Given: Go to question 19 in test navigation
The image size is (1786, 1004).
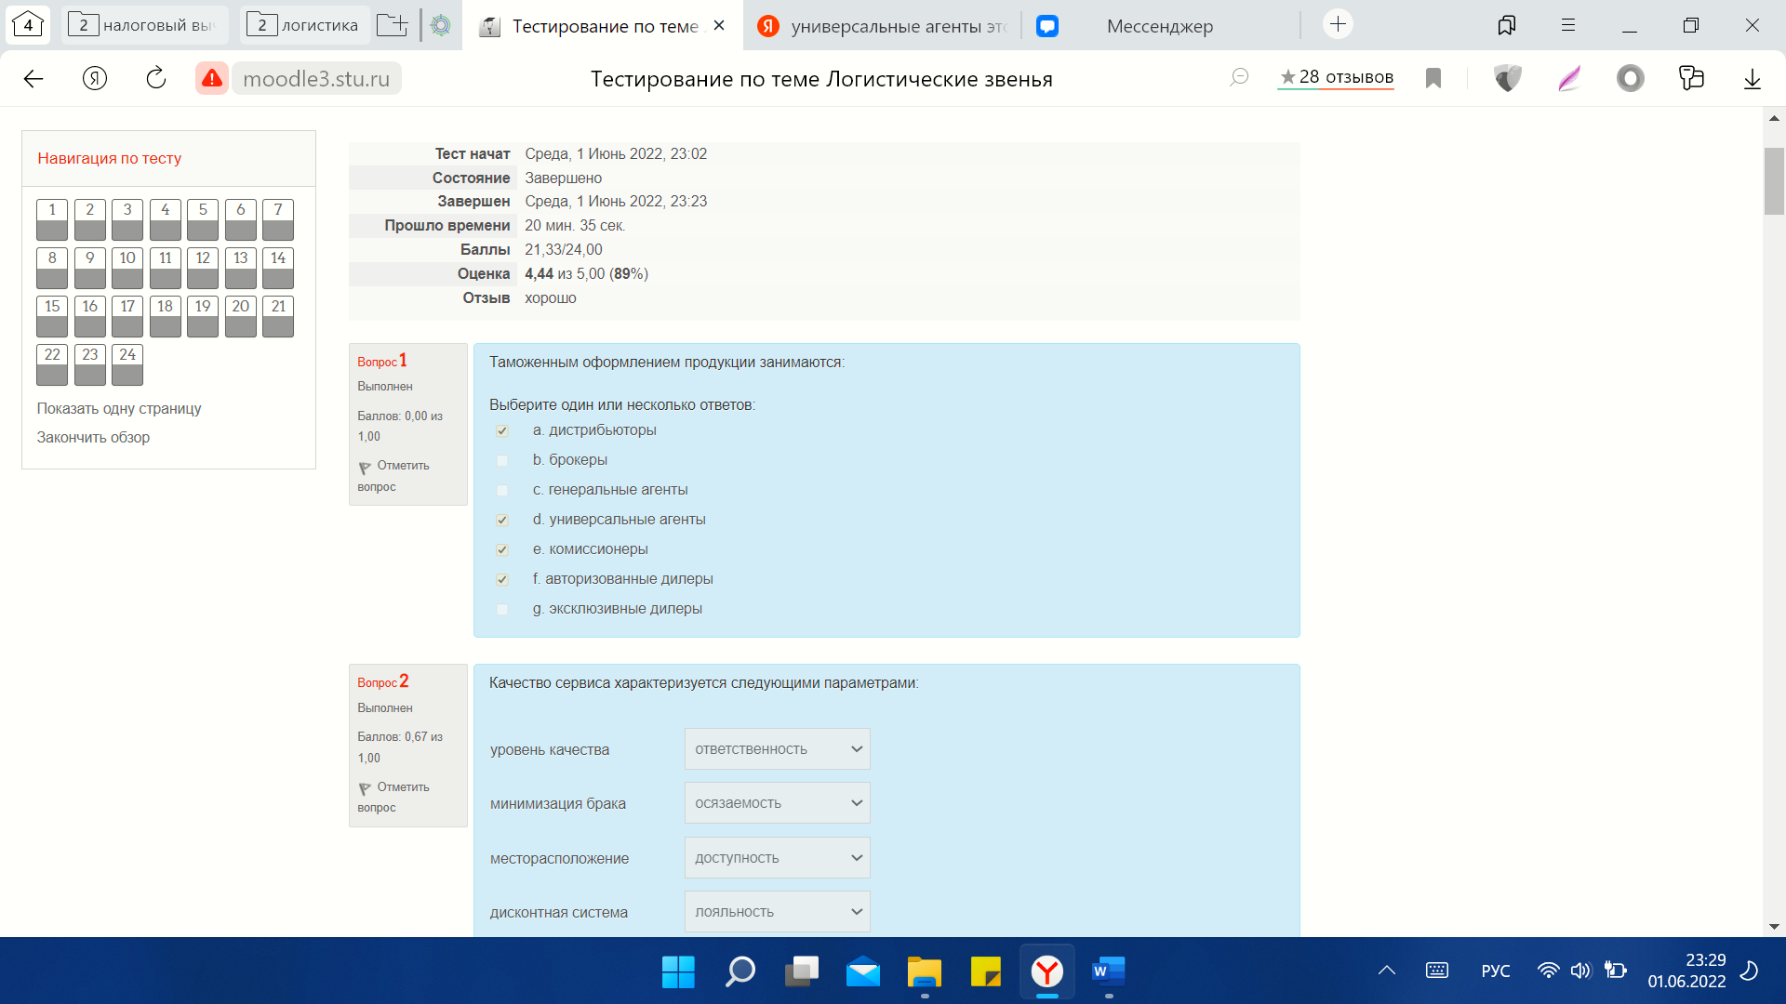Looking at the screenshot, I should [x=203, y=316].
